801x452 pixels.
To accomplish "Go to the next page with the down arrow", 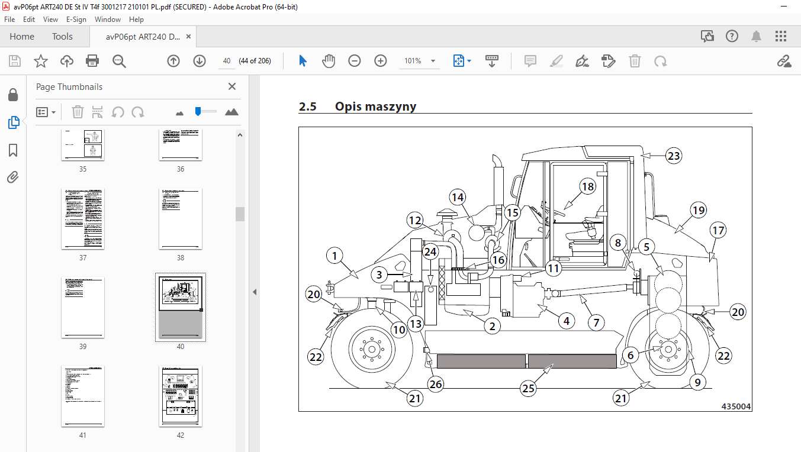I will [200, 61].
